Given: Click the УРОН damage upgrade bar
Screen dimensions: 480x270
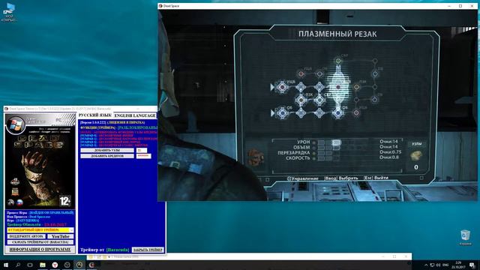Looking at the screenshot, I should [x=329, y=142].
